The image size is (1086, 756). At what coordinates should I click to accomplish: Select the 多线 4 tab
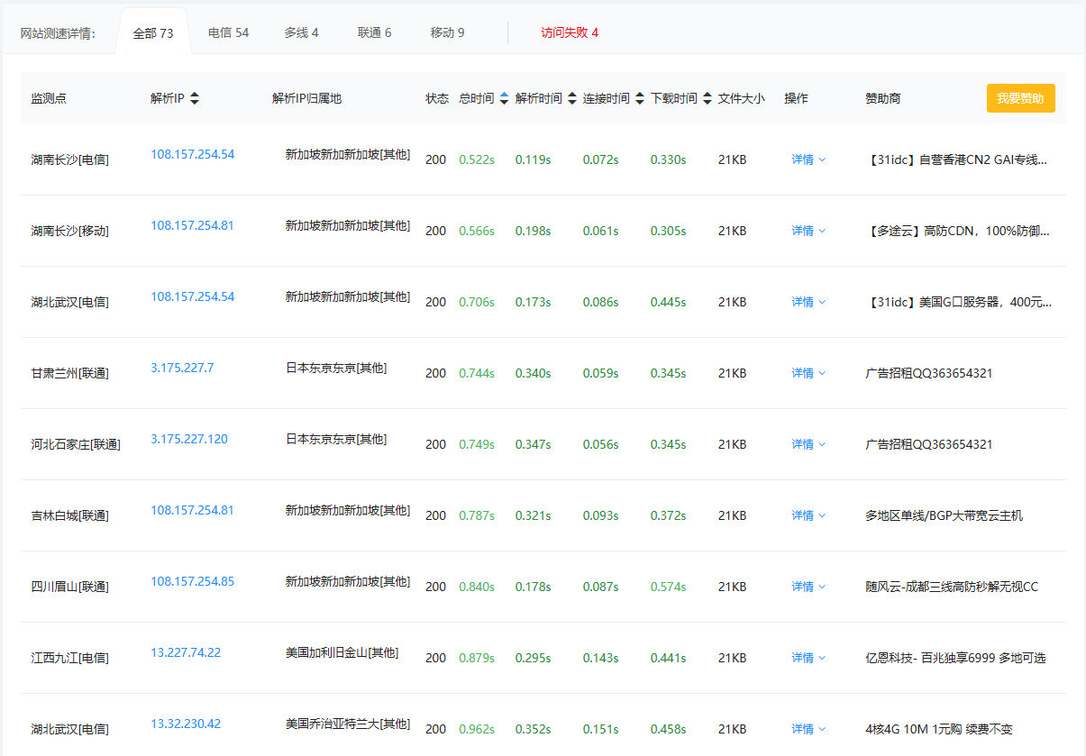click(301, 32)
